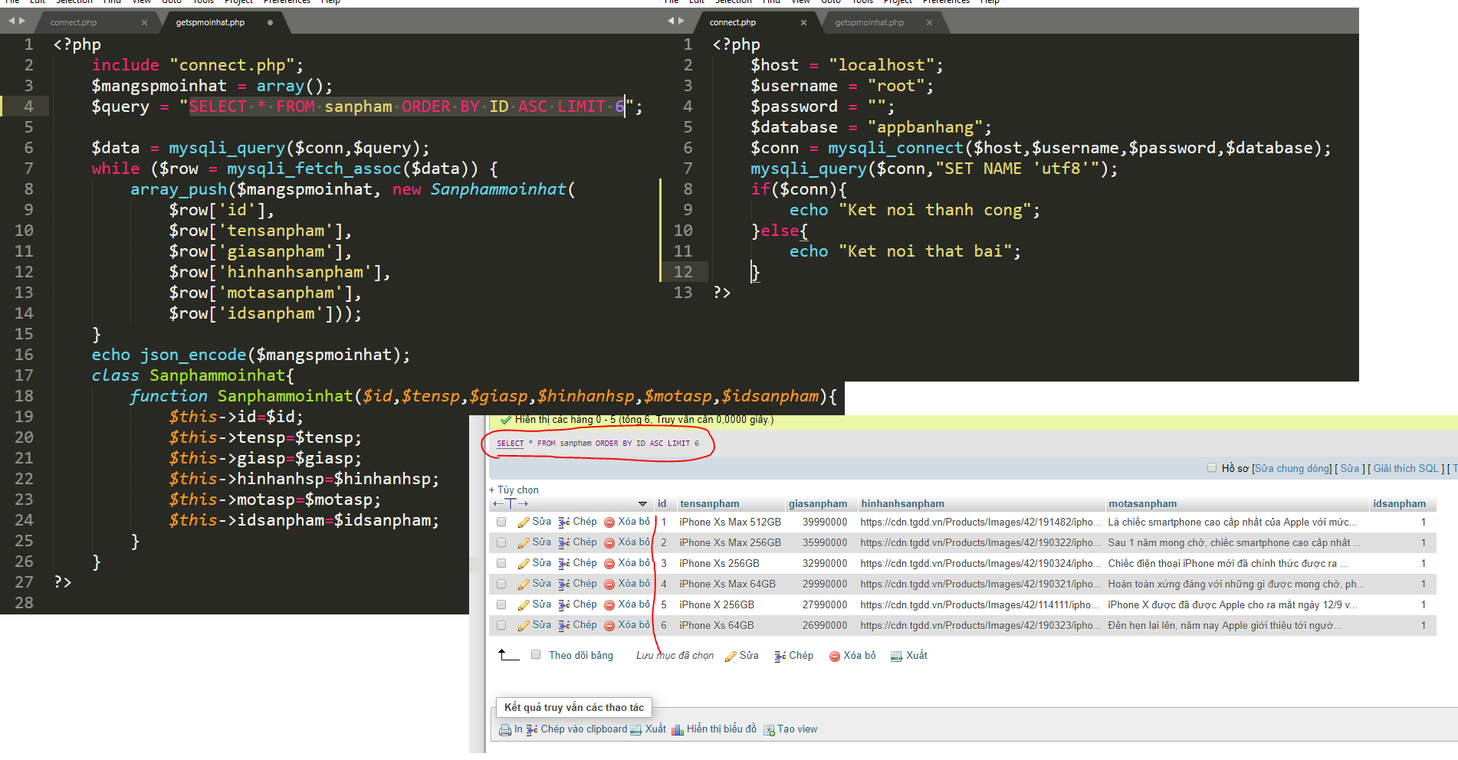Switch to connect.php tab in left editor
1458x760 pixels.
coord(74,23)
